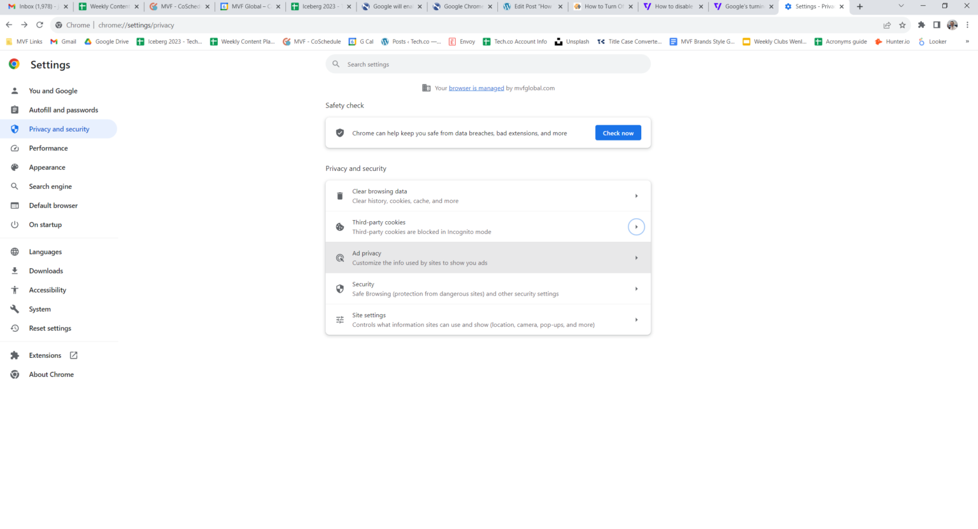Switch to the Inbox Gmail tab

tap(36, 7)
